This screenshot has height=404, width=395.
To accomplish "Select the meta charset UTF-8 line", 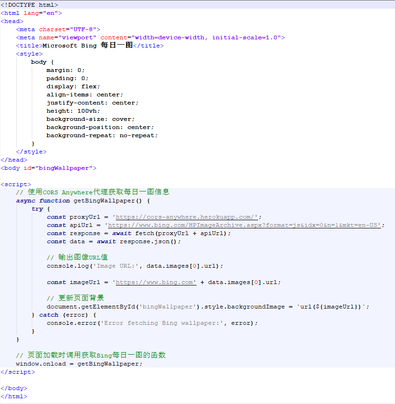I will pos(58,29).
